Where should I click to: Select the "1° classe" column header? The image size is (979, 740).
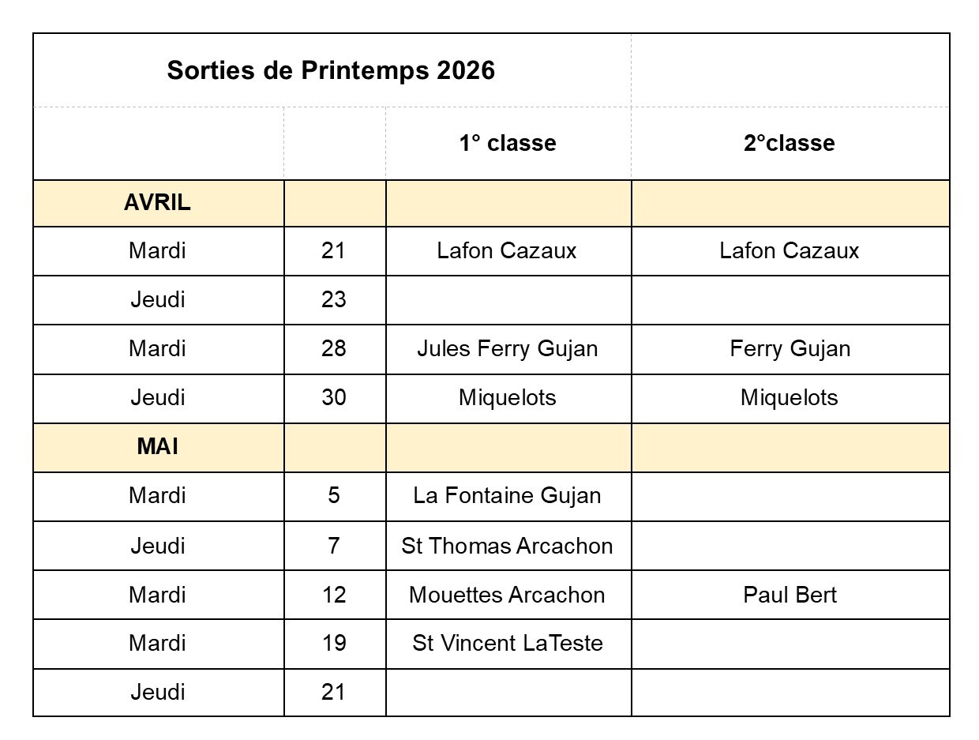point(508,143)
